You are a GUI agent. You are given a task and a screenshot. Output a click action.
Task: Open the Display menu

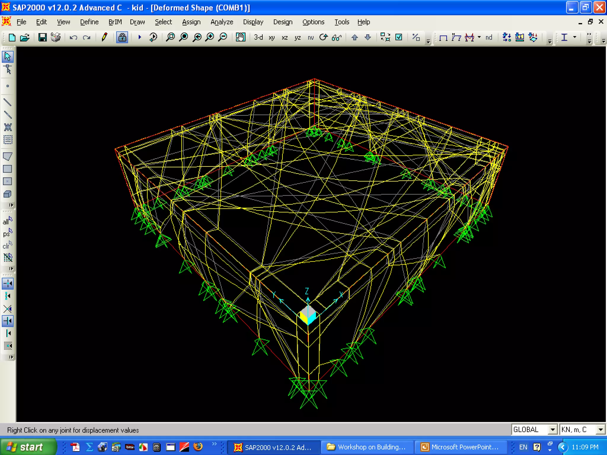point(253,22)
